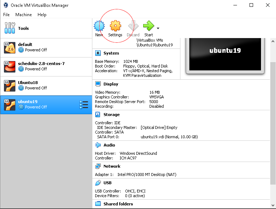Screen dimensions: 276x209
Task: Click the System section chip icon
Action: [98, 53]
